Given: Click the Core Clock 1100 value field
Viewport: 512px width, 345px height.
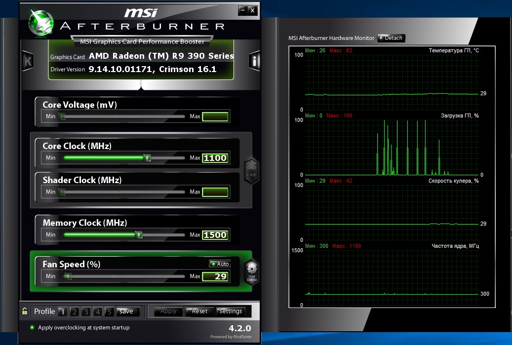Looking at the screenshot, I should (x=215, y=158).
